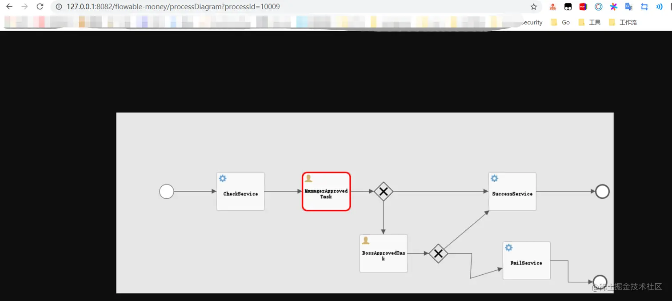Viewport: 672px width, 301px height.
Task: Open the Security bookmark item
Action: [x=532, y=22]
